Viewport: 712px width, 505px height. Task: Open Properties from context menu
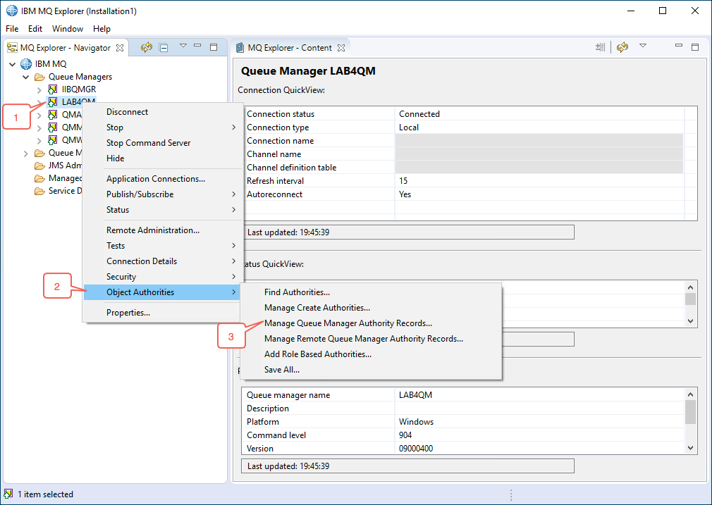coord(163,313)
